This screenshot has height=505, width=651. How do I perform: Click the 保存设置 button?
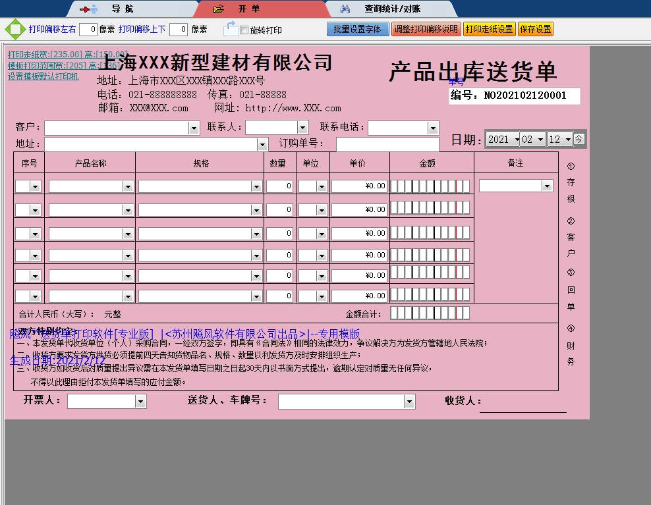[x=535, y=29]
